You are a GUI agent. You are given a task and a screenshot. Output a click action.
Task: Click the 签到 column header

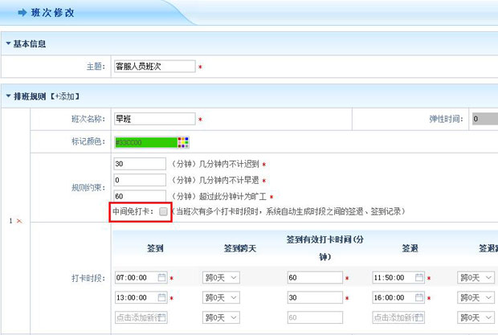click(x=155, y=248)
